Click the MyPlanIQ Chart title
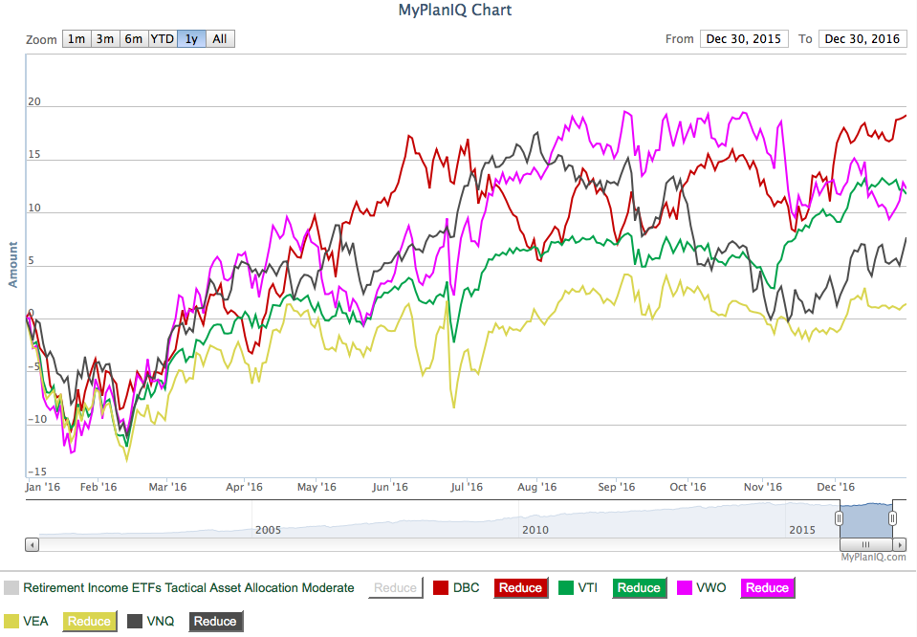 click(x=455, y=10)
